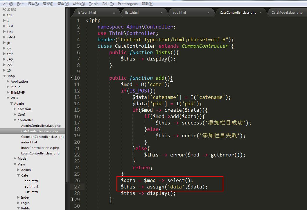Open the Preferences menu
Viewport: 307px width, 210px height.
coord(128,4)
